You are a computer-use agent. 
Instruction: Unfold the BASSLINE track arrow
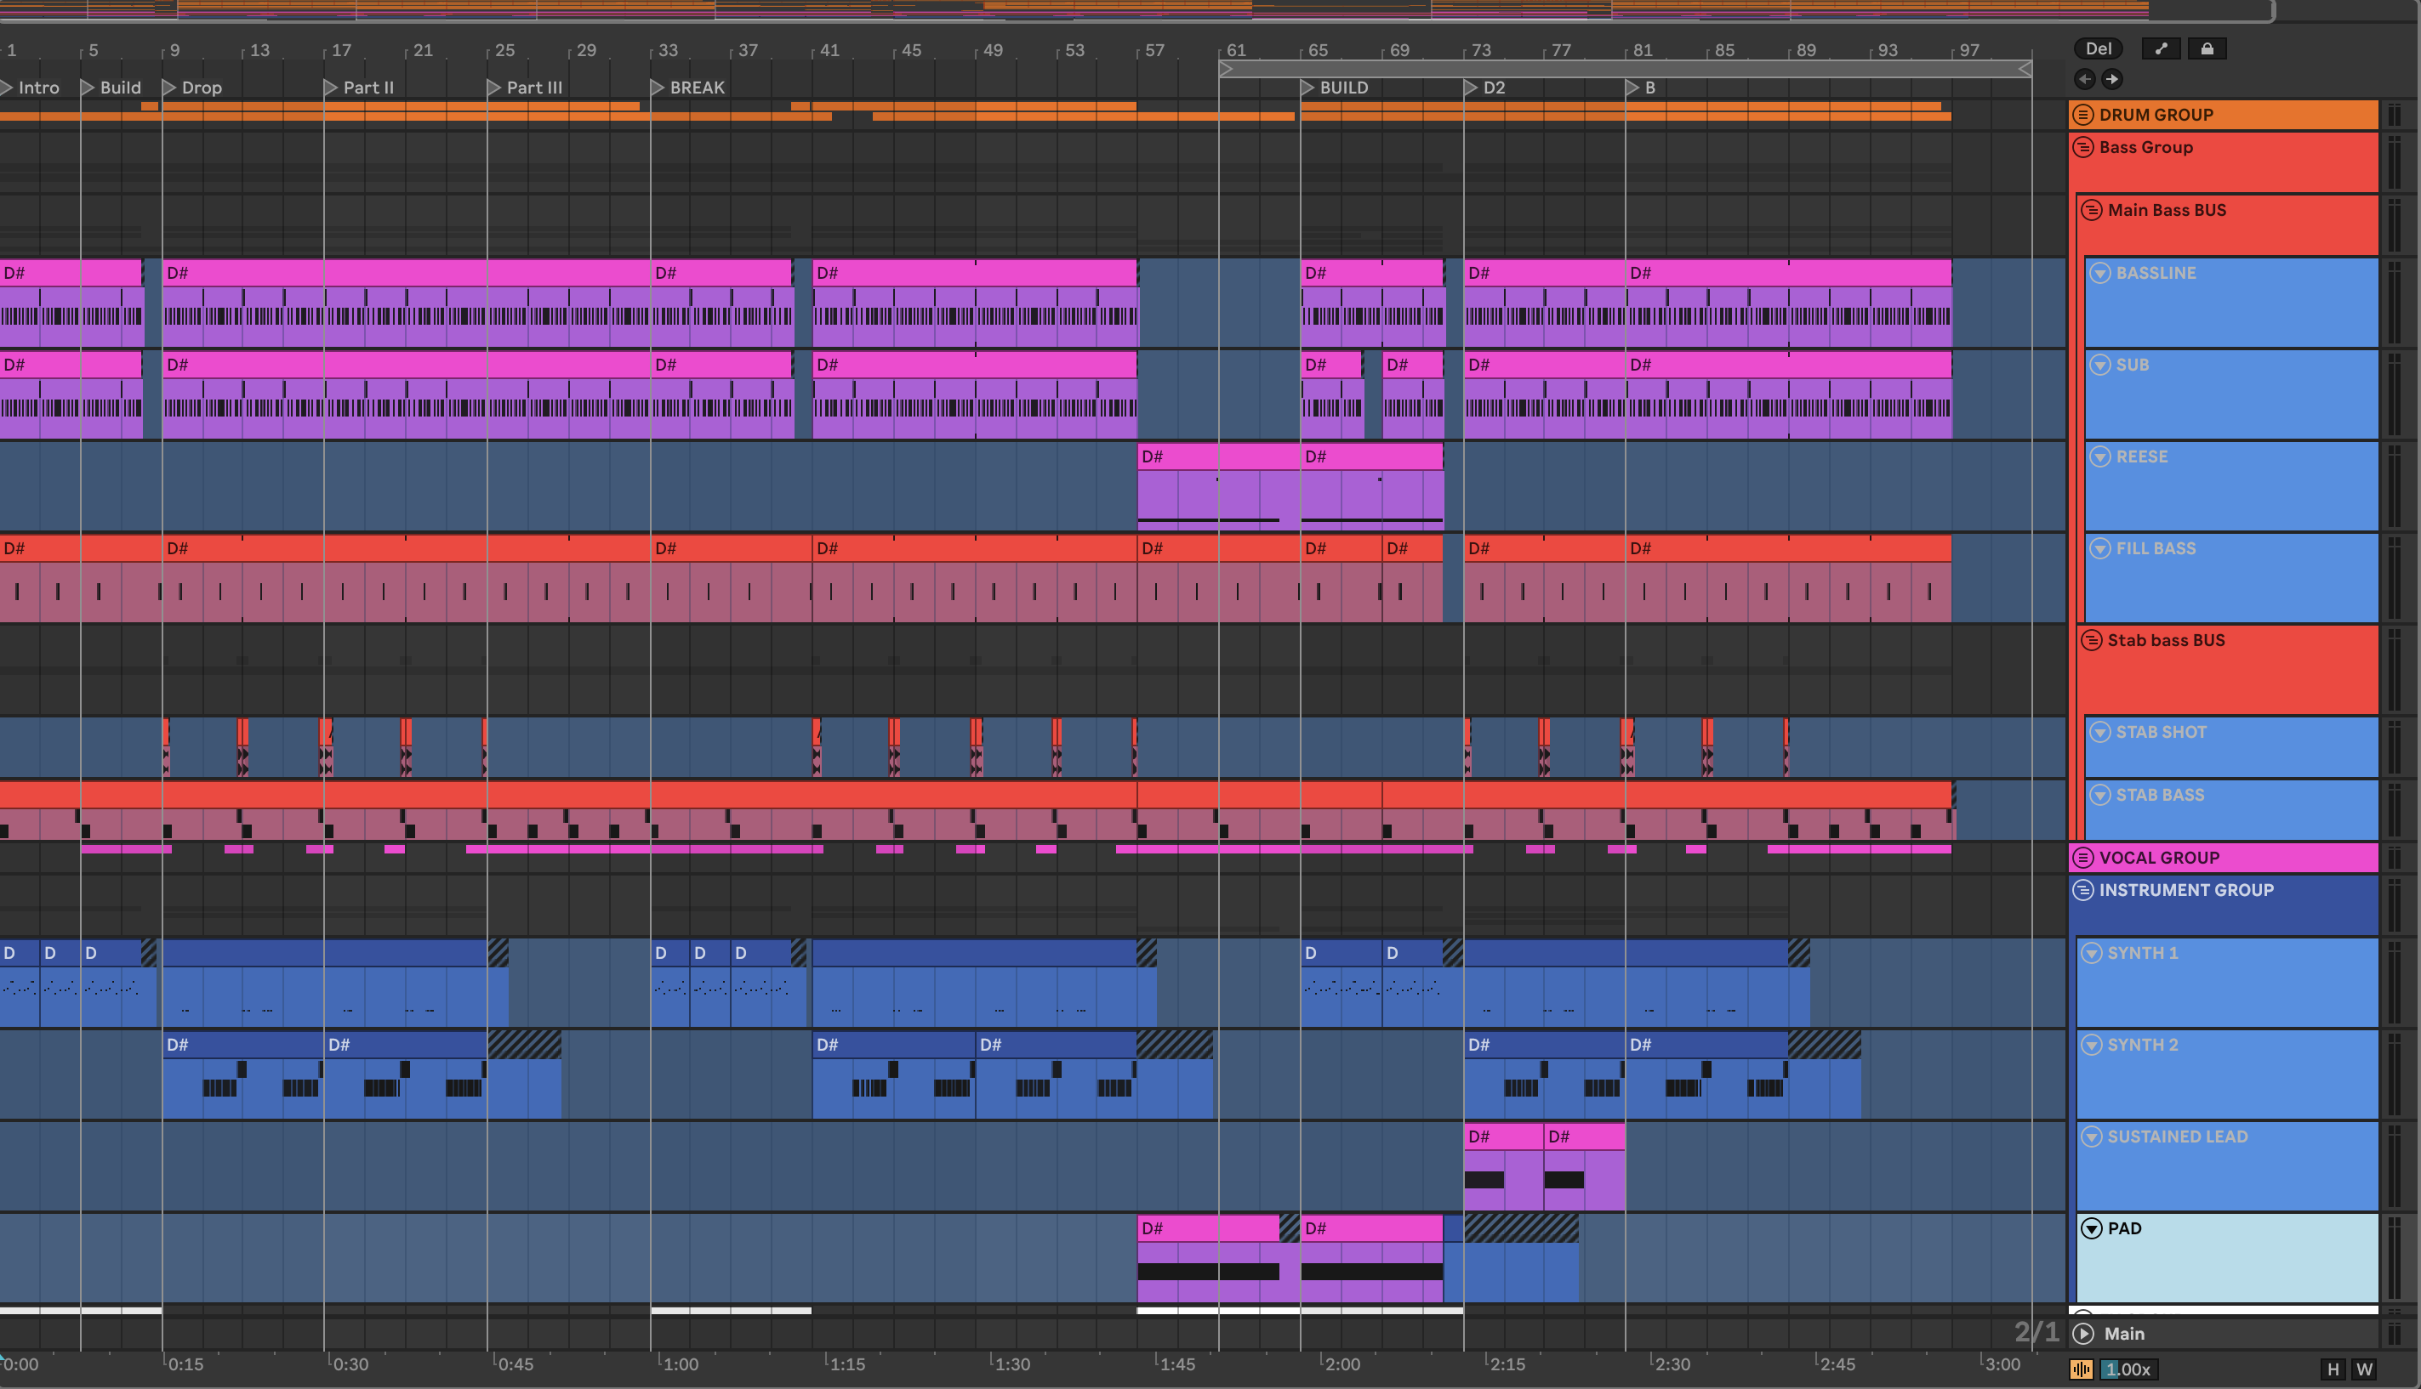pos(2100,273)
